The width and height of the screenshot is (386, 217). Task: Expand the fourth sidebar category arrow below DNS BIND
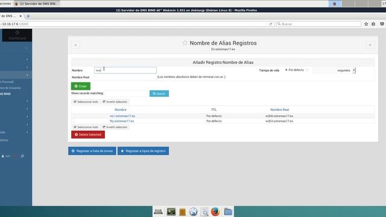pyautogui.click(x=27, y=124)
